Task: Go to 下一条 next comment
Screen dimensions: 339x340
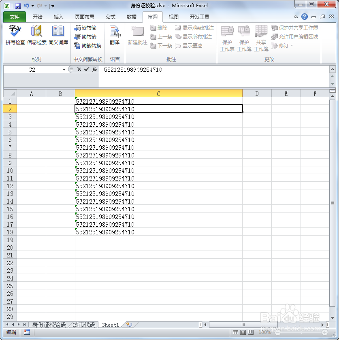Action: (161, 46)
